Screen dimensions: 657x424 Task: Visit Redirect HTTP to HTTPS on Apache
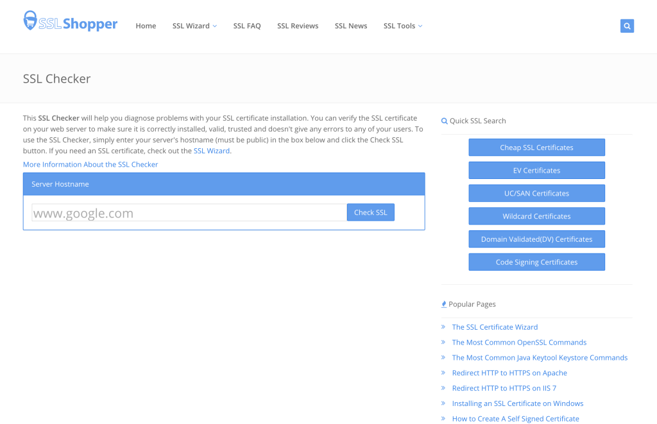point(509,373)
